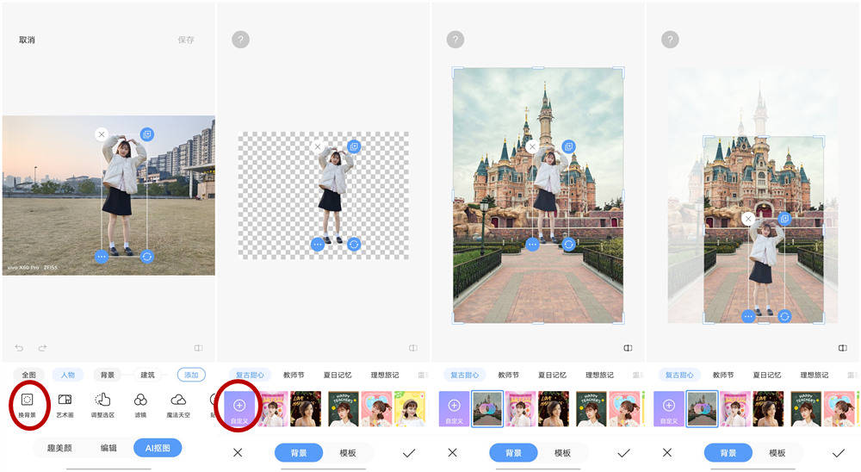Open the 艺术画 art painting tool
Screen dimensions: 861x472
point(65,401)
